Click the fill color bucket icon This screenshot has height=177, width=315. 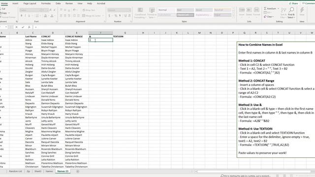45,16
